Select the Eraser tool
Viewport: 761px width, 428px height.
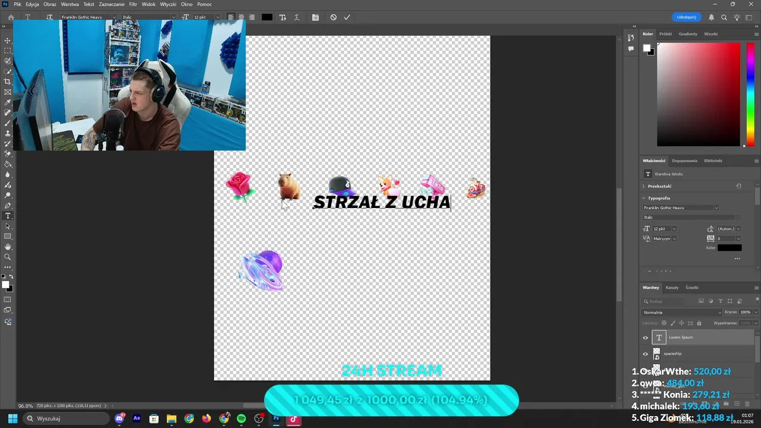(8, 154)
